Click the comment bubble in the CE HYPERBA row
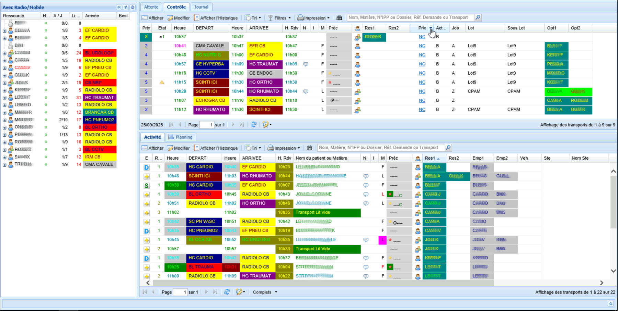The height and width of the screenshot is (311, 618). click(x=306, y=64)
